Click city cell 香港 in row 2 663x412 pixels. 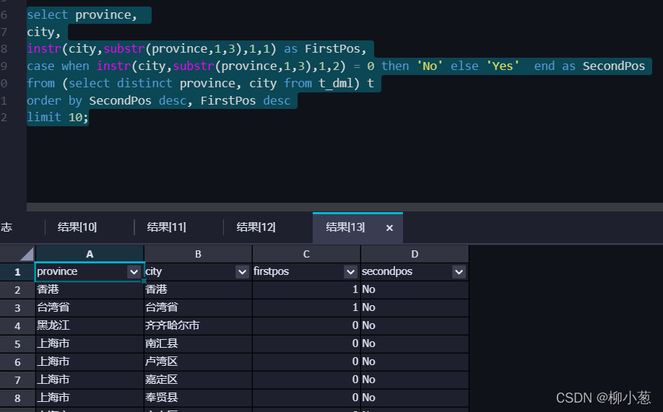tap(198, 289)
